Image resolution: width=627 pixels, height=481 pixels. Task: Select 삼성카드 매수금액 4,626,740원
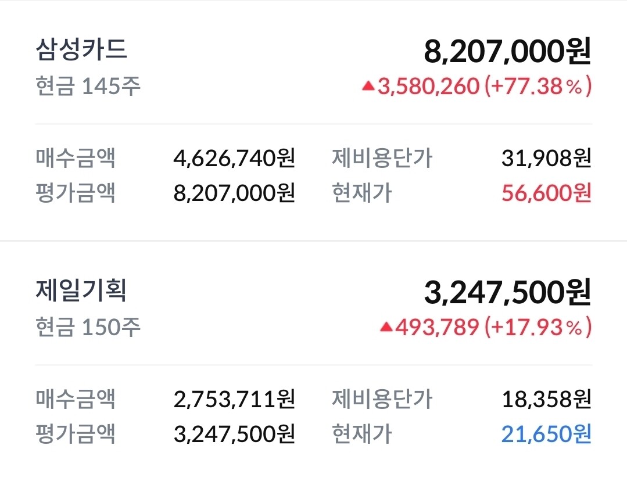[x=234, y=158]
